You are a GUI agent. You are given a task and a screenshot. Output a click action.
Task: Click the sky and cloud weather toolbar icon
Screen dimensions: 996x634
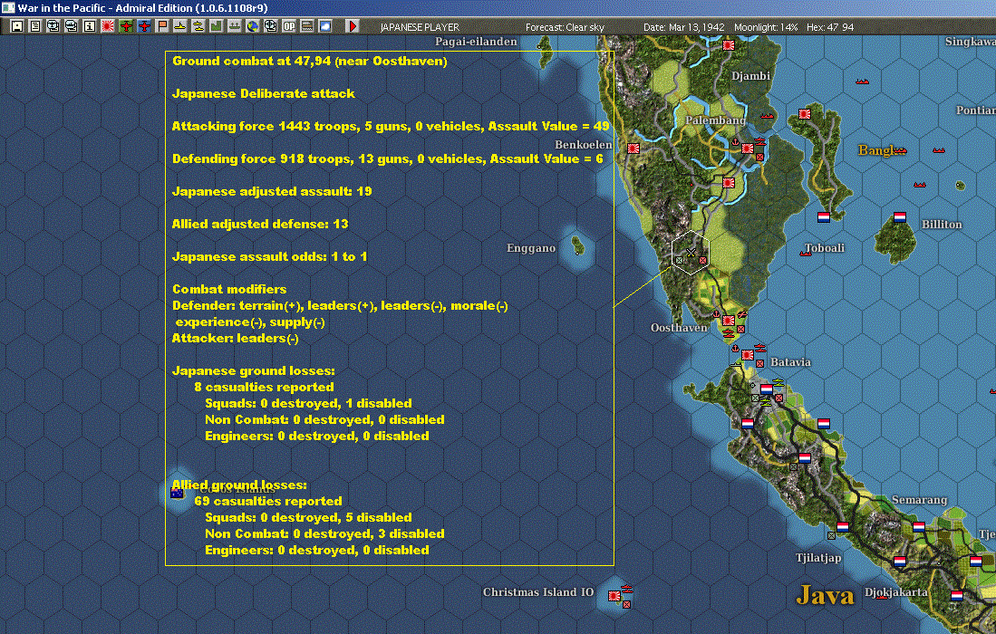pos(325,26)
